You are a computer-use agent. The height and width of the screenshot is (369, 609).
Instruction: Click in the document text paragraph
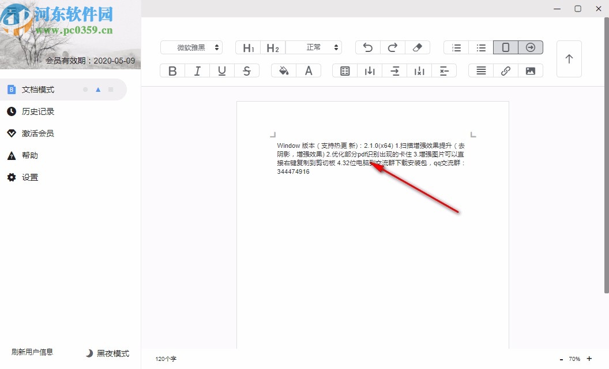(x=370, y=159)
